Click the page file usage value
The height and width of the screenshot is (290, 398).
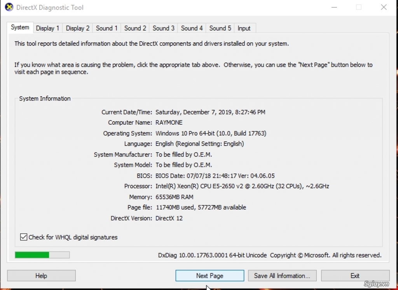tap(201, 207)
